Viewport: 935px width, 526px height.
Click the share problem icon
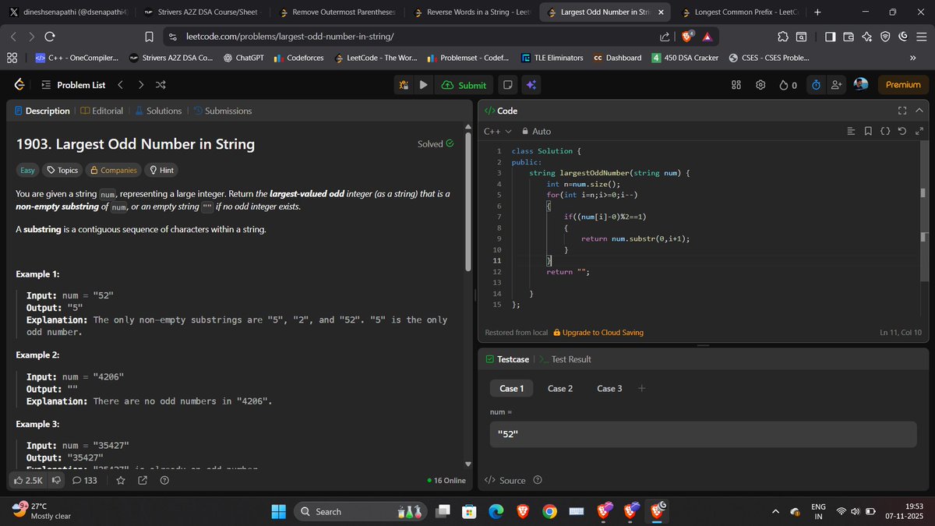tap(143, 481)
